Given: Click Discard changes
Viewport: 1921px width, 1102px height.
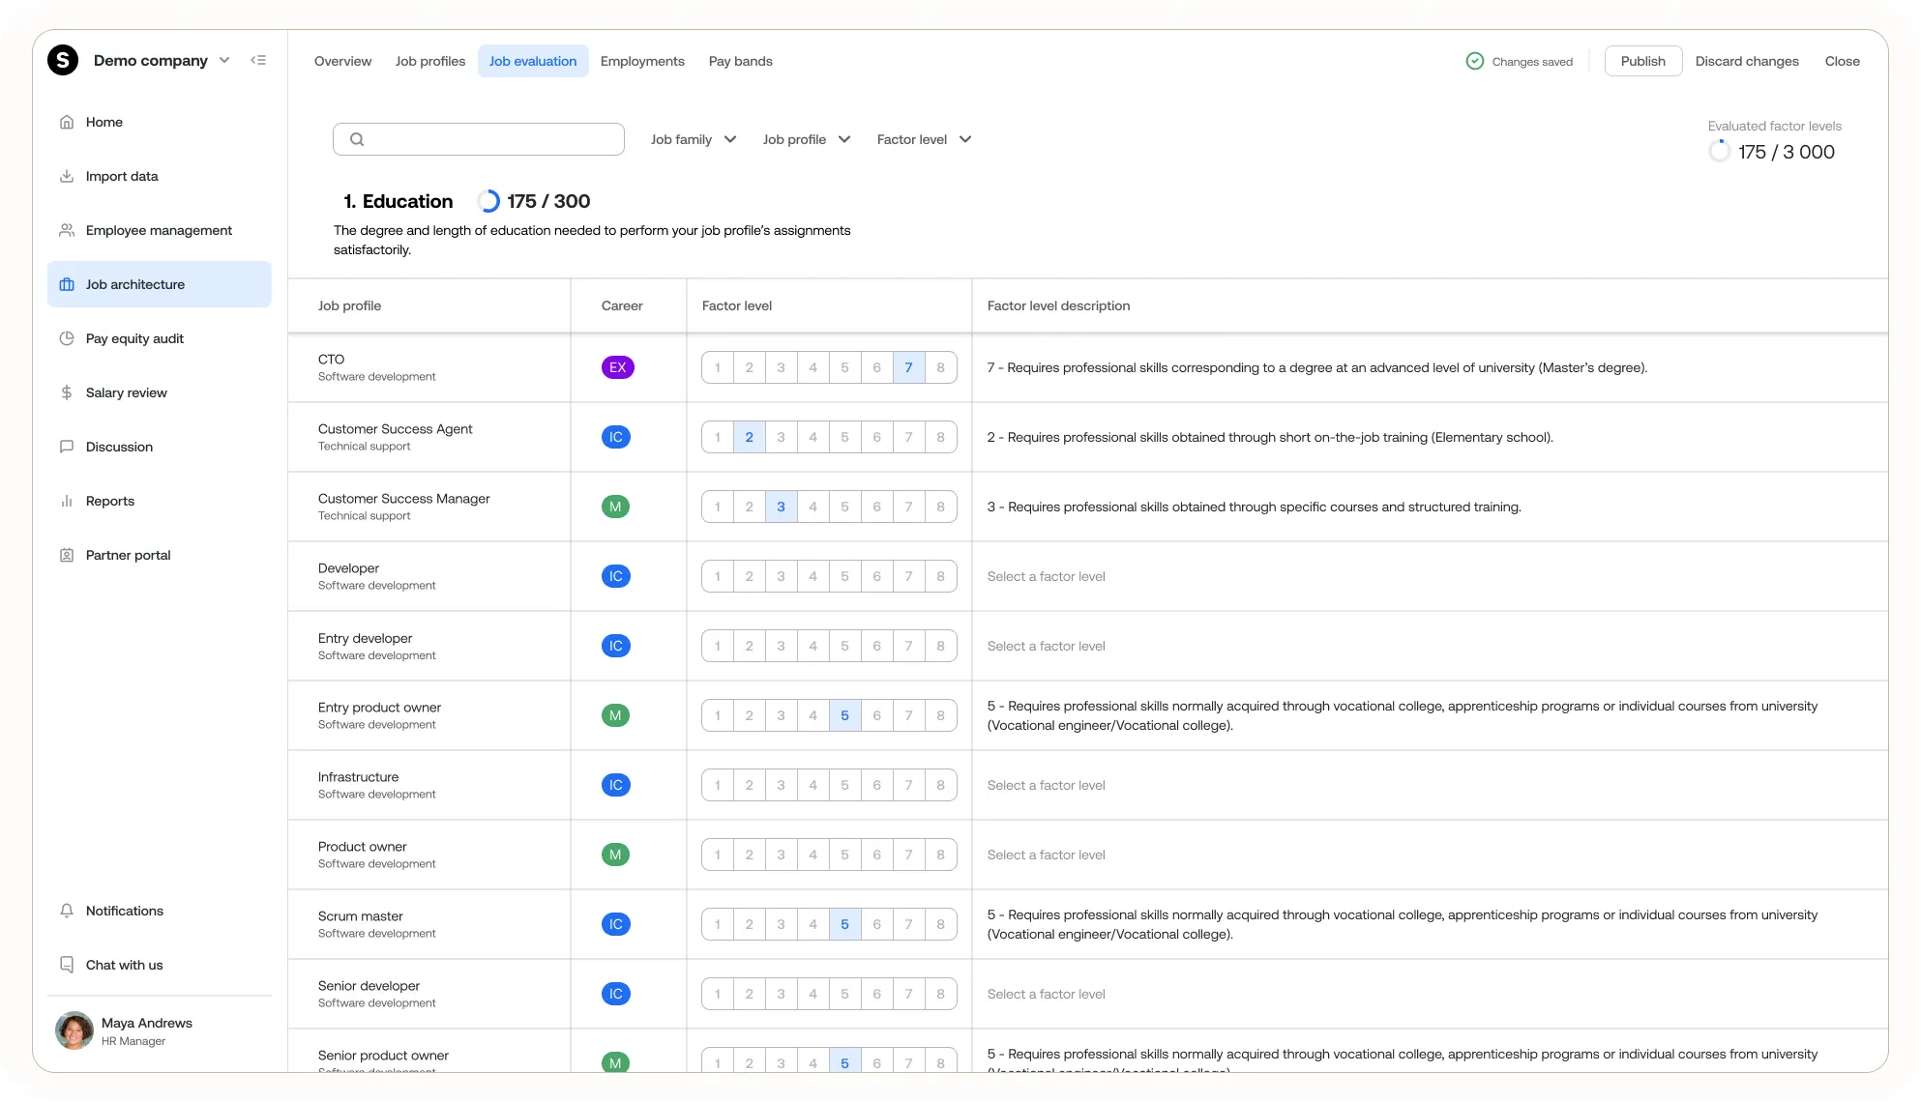Looking at the screenshot, I should 1747,61.
